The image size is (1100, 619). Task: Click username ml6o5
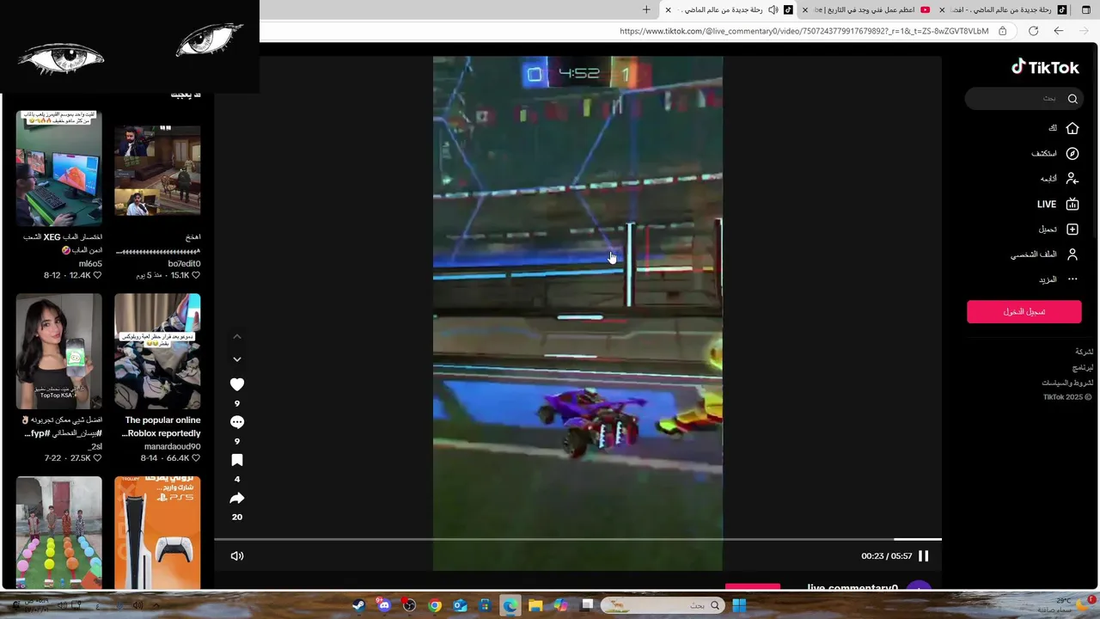point(90,264)
